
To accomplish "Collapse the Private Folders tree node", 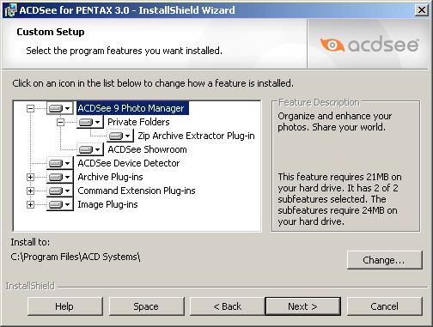I will 60,122.
